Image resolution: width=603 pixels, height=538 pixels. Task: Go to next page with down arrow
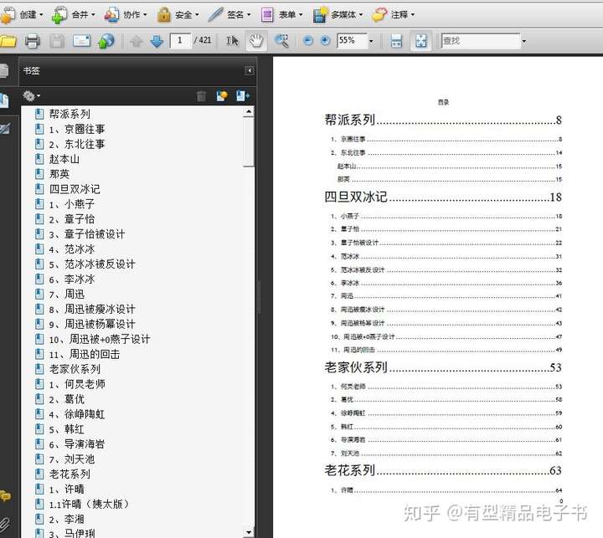(x=157, y=40)
